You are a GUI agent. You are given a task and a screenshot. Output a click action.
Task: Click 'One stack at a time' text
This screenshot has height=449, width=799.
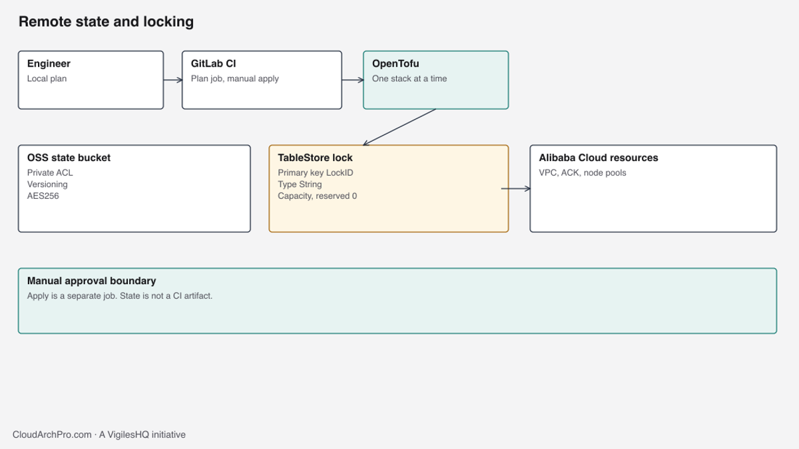click(x=409, y=78)
